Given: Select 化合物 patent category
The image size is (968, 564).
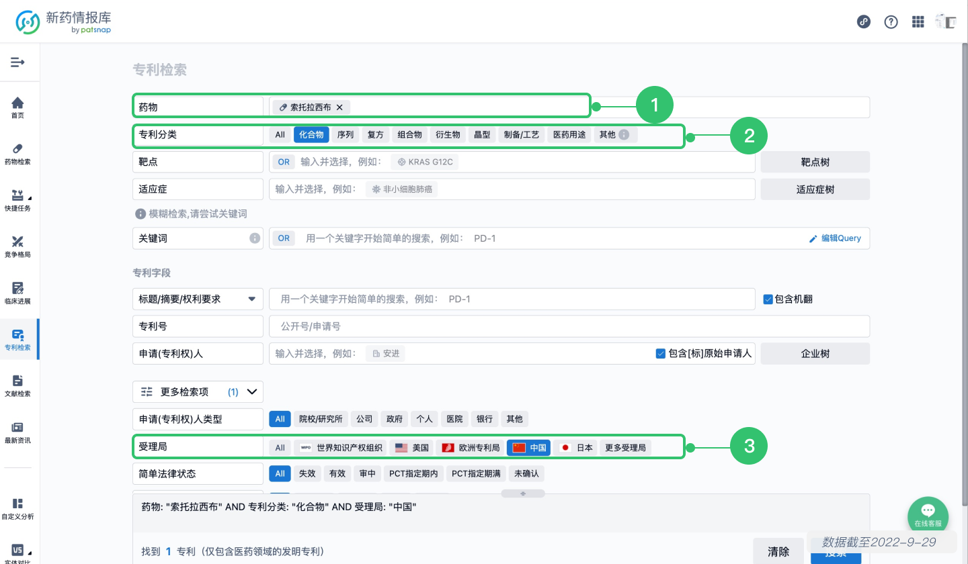Looking at the screenshot, I should pyautogui.click(x=311, y=135).
